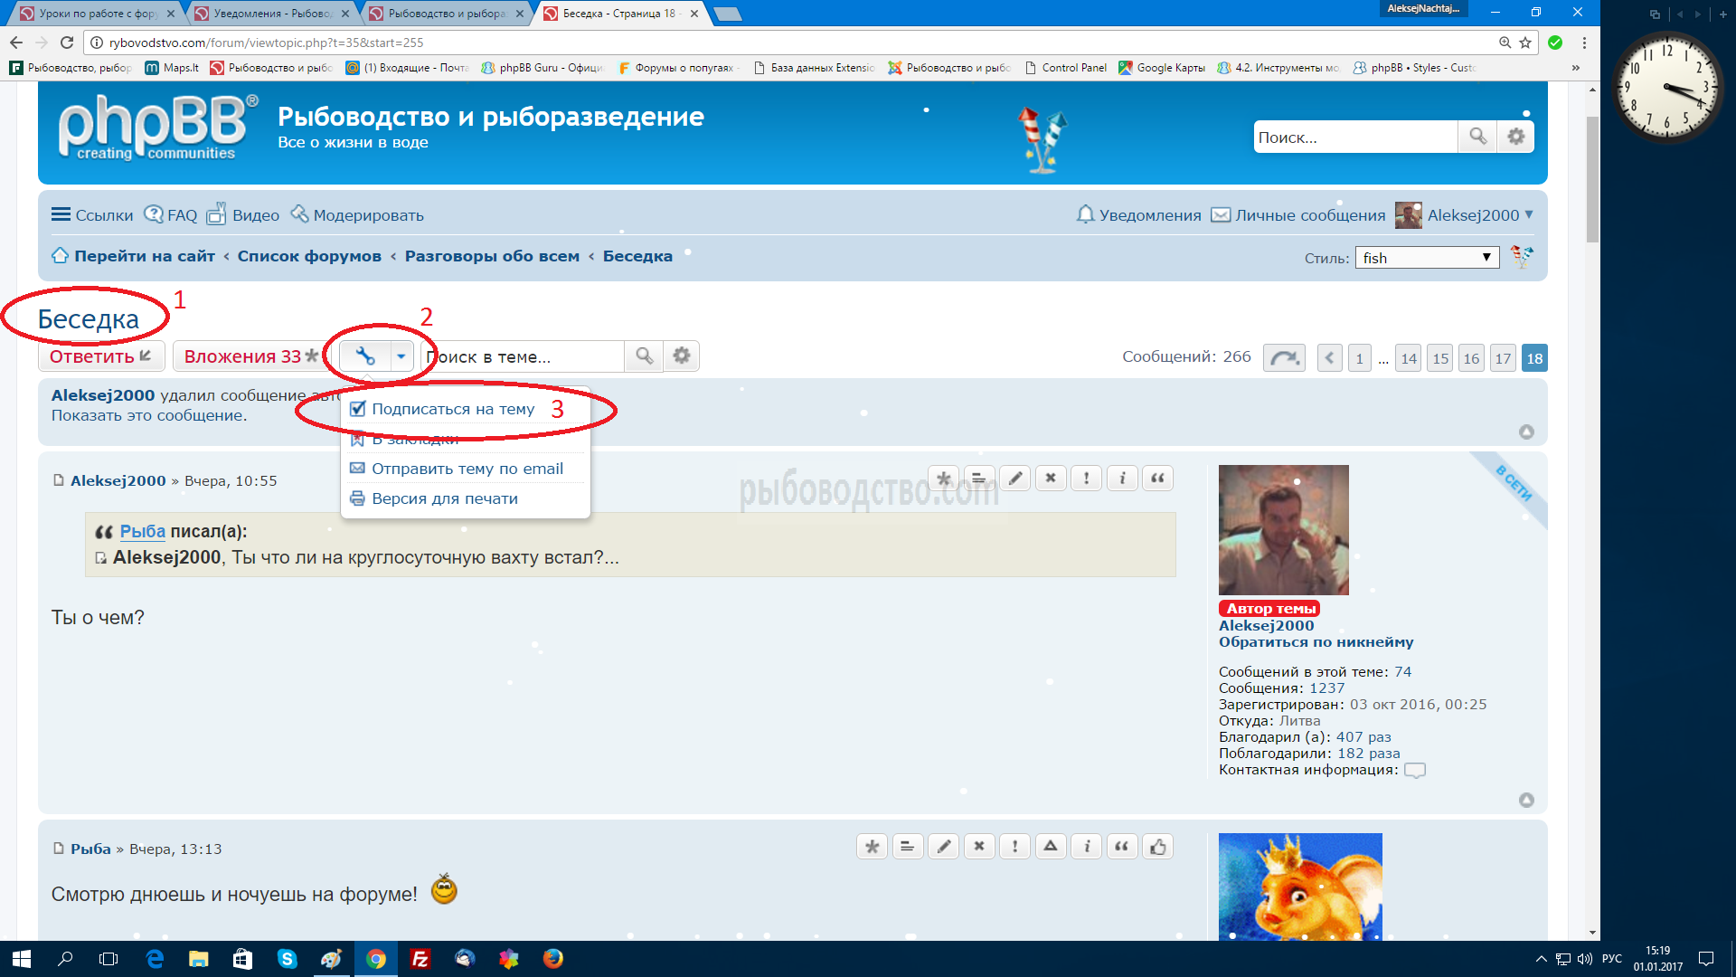Screen dimensions: 1736x977
Task: Open topic tools wrench icon
Action: (x=365, y=356)
